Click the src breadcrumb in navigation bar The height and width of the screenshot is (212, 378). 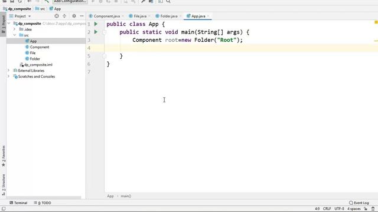point(40,9)
